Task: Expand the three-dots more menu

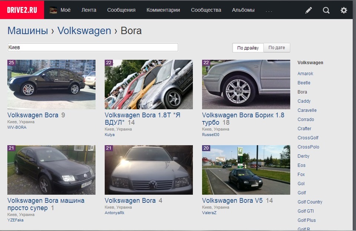Action: click(269, 11)
